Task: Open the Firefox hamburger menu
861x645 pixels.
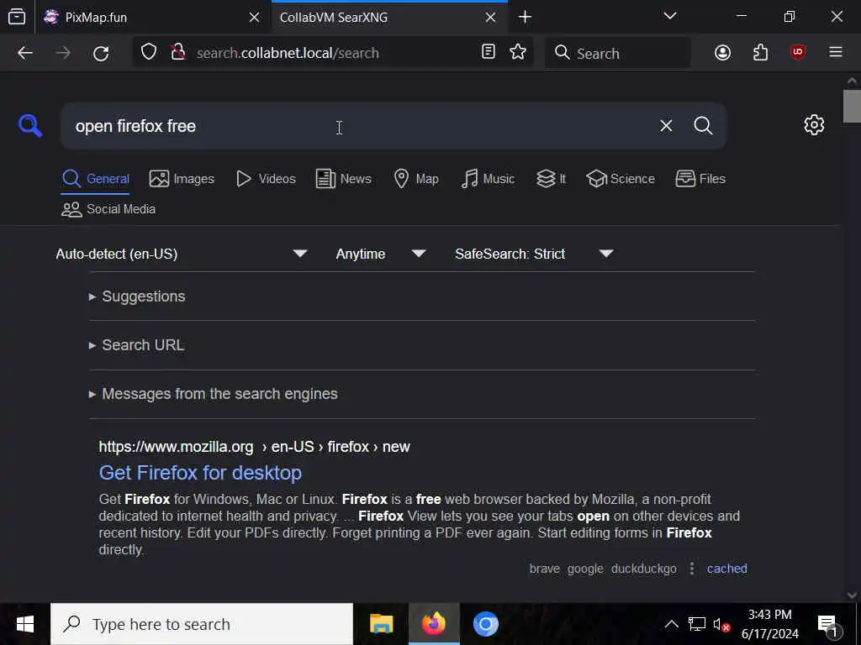Action: [x=836, y=52]
